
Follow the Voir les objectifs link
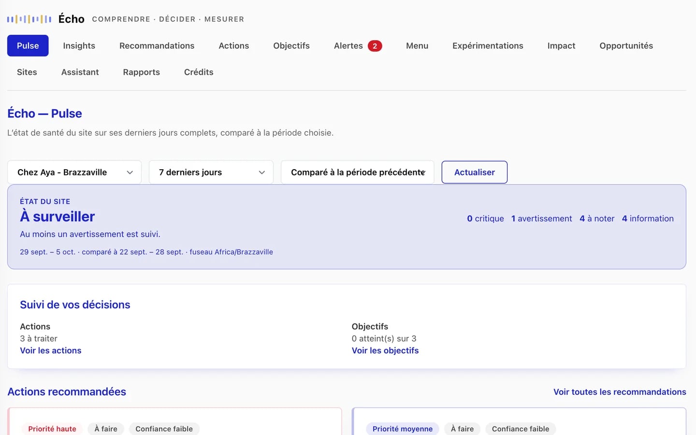[385, 350]
